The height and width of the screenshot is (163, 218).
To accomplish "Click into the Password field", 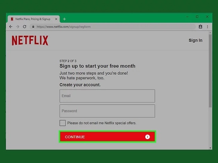I will coord(107,111).
